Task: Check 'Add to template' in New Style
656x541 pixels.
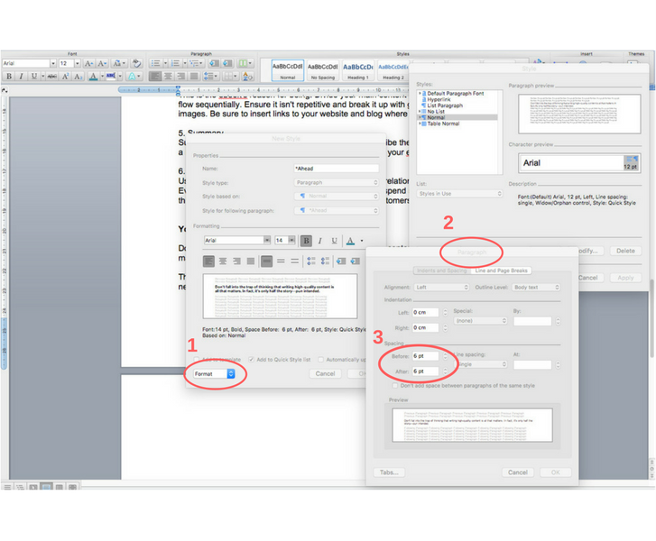Action: 196,359
